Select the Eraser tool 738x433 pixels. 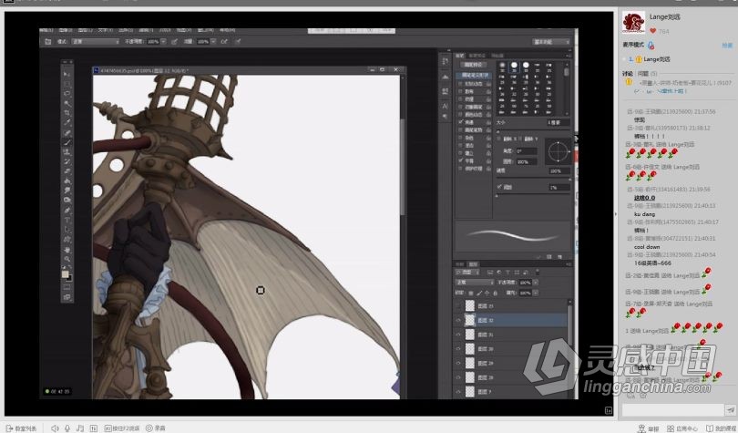click(67, 171)
